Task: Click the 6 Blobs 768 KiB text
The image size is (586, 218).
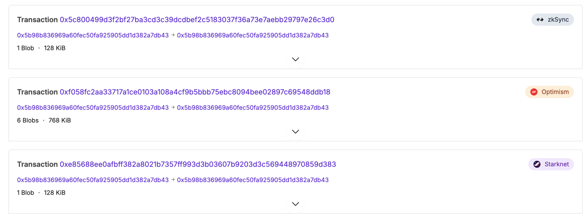Action: 44,121
